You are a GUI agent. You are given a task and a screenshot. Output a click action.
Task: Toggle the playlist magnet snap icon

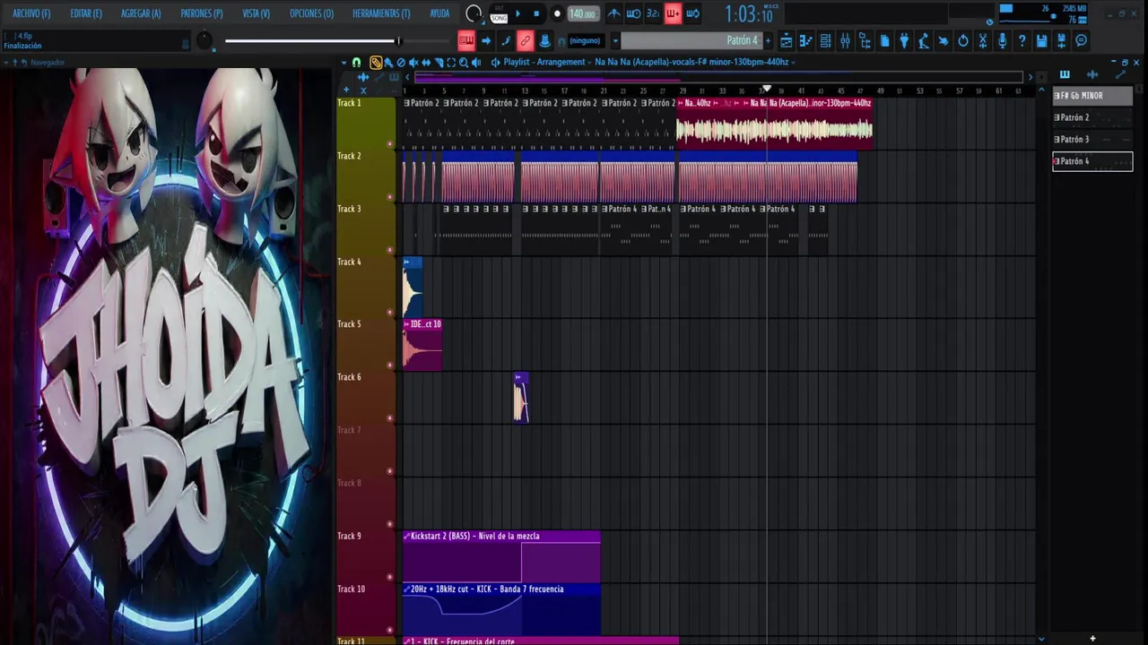point(356,62)
